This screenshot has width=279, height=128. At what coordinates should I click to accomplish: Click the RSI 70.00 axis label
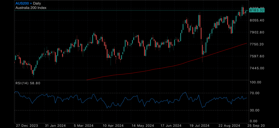click(x=255, y=93)
